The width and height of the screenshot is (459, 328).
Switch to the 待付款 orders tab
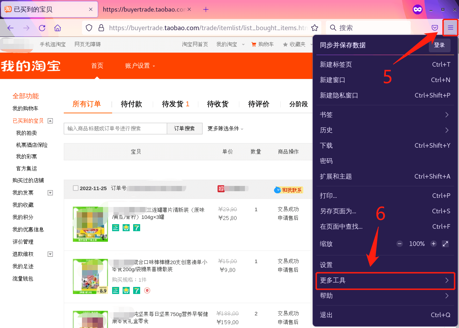(131, 104)
